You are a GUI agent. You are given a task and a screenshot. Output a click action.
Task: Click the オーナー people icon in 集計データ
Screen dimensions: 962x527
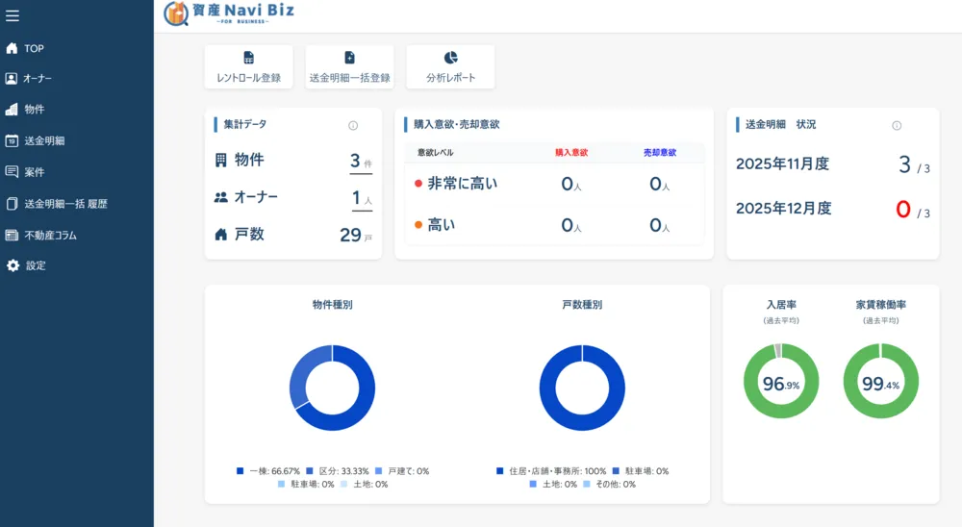[221, 197]
